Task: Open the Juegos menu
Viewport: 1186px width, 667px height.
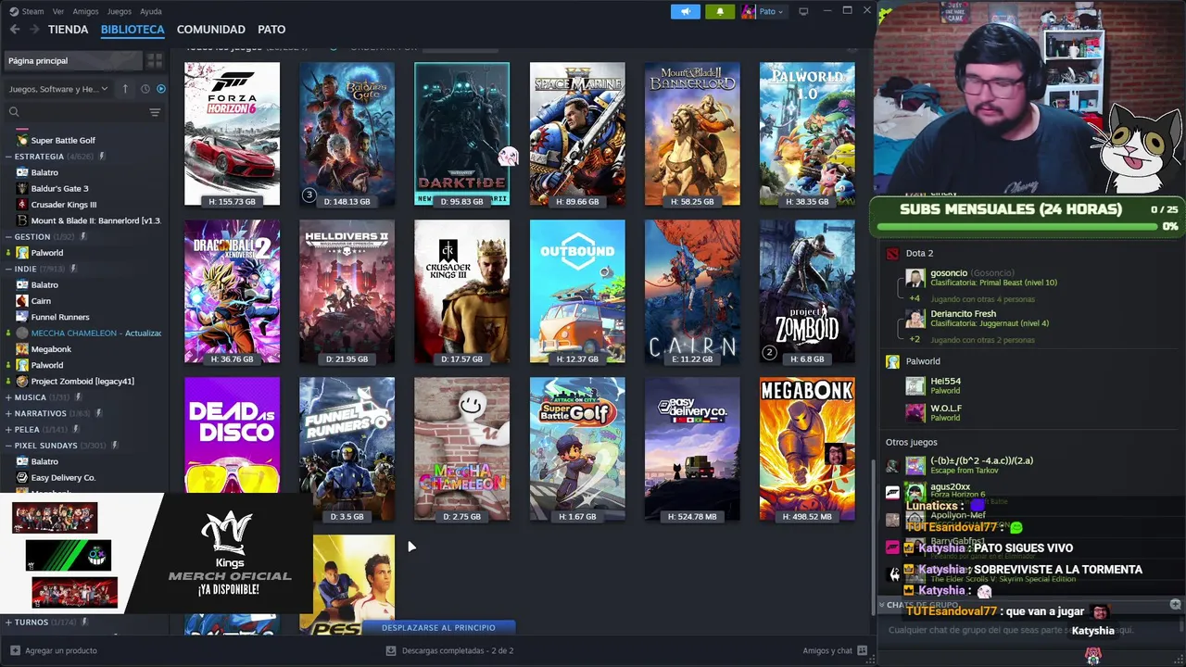Action: coord(120,11)
